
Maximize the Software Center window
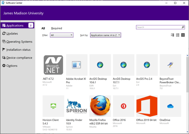(x=175, y=3)
